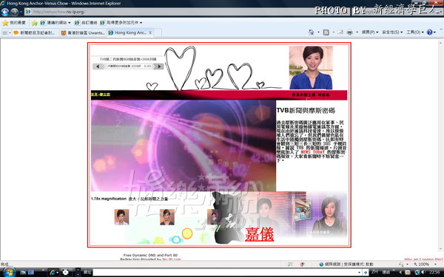
Task: Click the second small anchor face thumbnail
Action: pyautogui.click(x=167, y=216)
